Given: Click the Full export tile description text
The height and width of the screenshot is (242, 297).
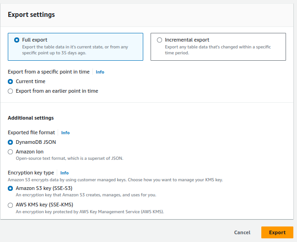Looking at the screenshot, I should pos(75,50).
